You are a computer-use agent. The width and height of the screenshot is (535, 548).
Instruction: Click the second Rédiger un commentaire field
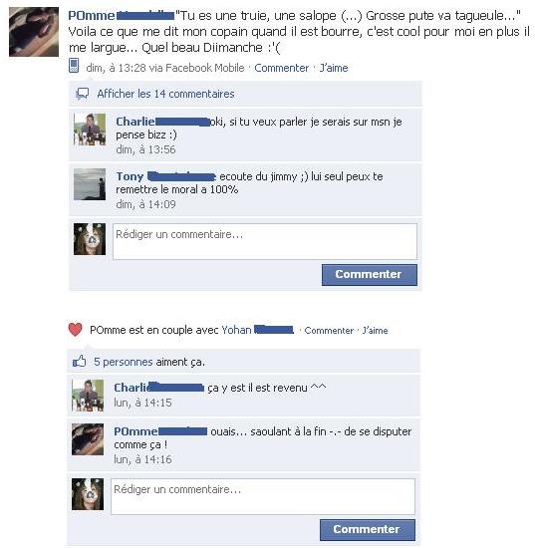[x=263, y=496]
